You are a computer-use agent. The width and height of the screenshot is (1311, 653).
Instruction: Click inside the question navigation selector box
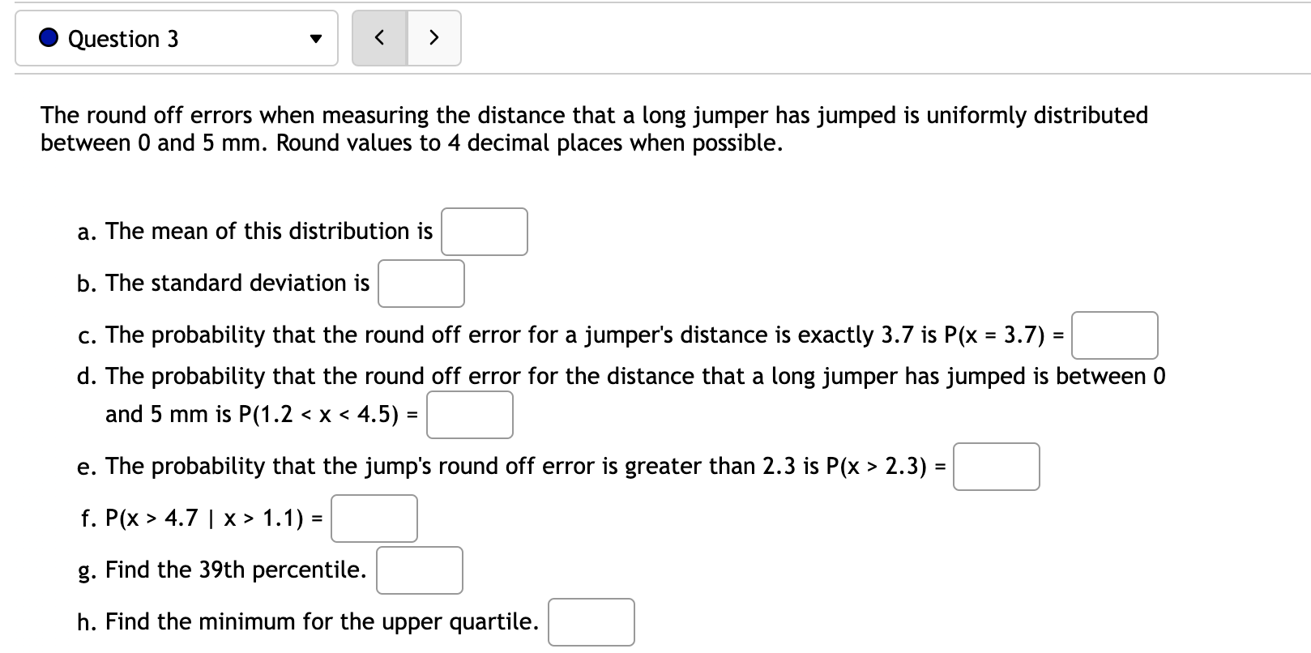pyautogui.click(x=176, y=38)
